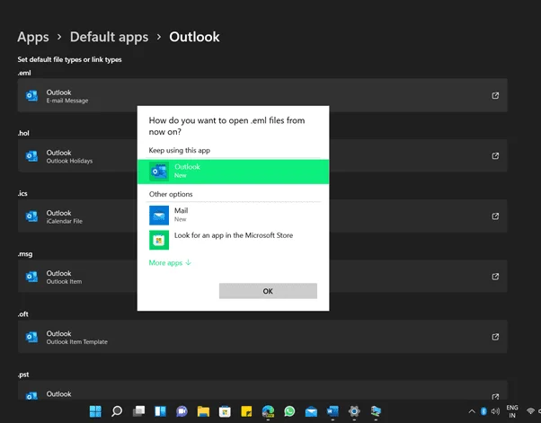Go back to Apps in breadcrumb
Viewport: 541px width, 423px height.
click(33, 37)
